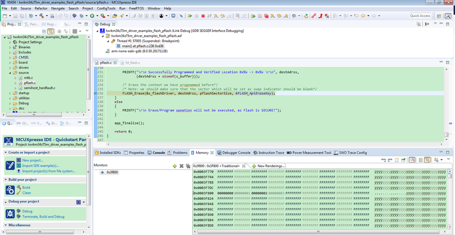455x235 pixels.
Task: Click the Build hammer icon in toolbar
Action: point(41,15)
